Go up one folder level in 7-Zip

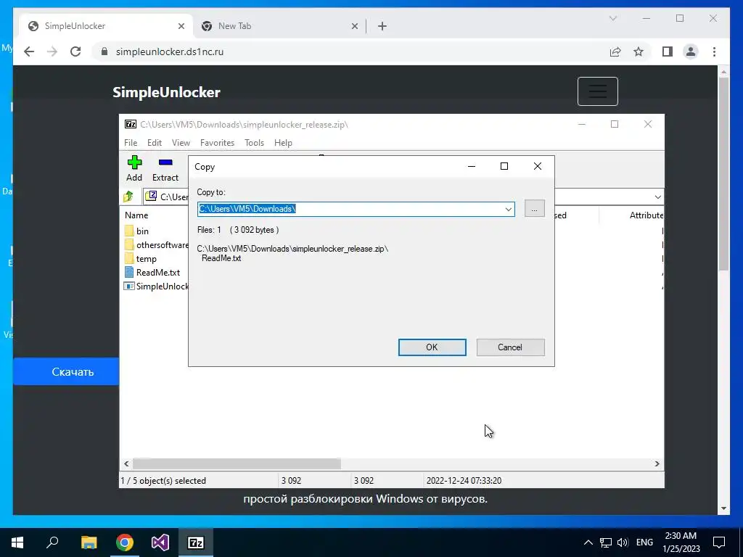pyautogui.click(x=128, y=196)
